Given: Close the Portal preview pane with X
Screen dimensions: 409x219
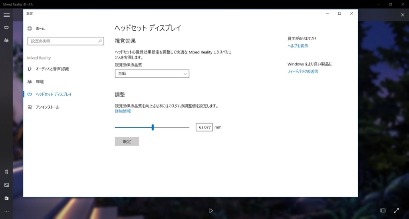Looking at the screenshot, I should 403,15.
